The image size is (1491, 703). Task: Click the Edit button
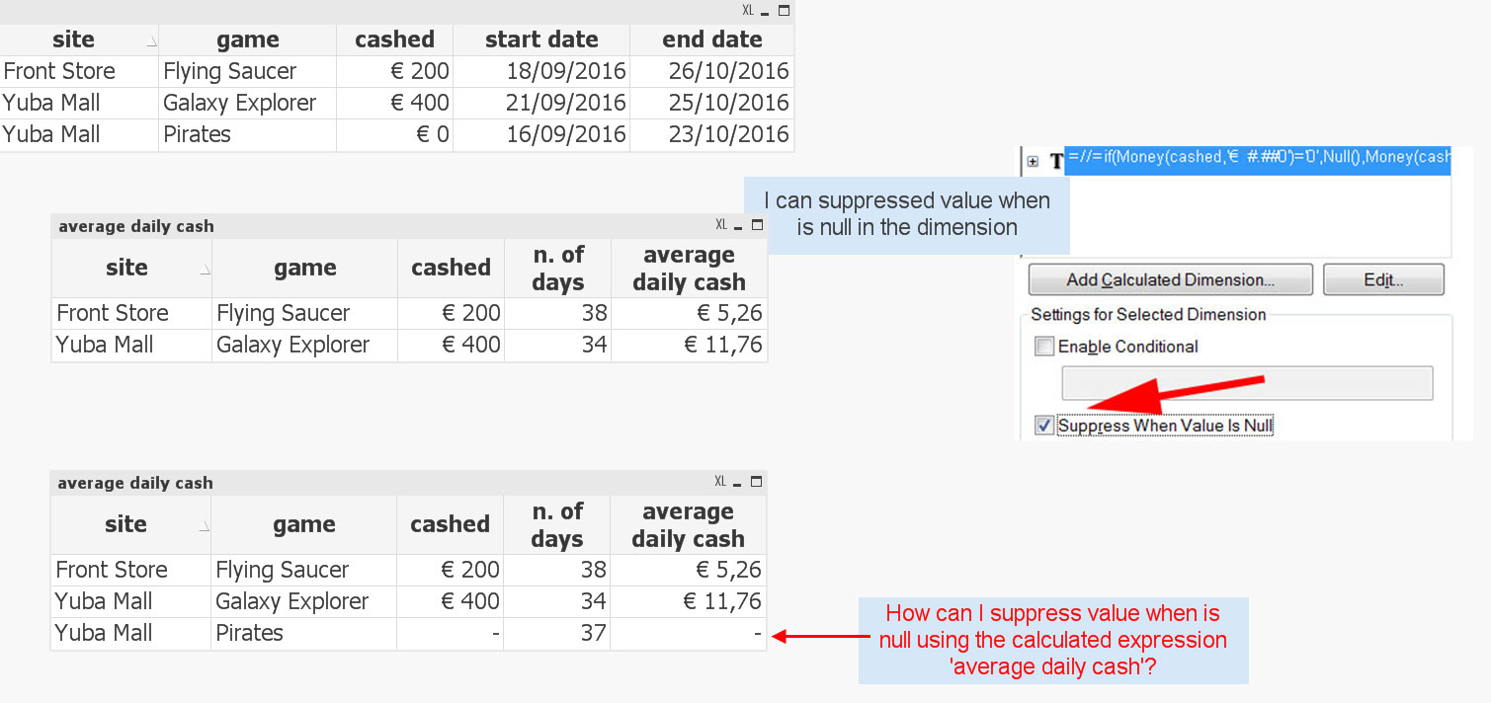point(1383,279)
